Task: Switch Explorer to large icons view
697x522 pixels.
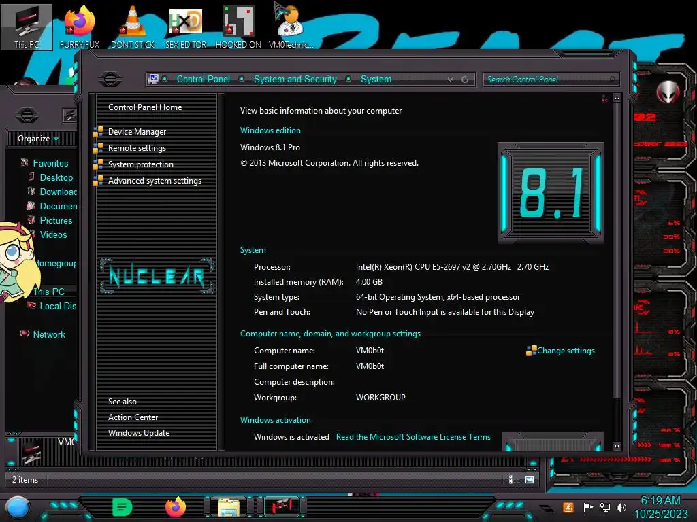Action: point(530,479)
